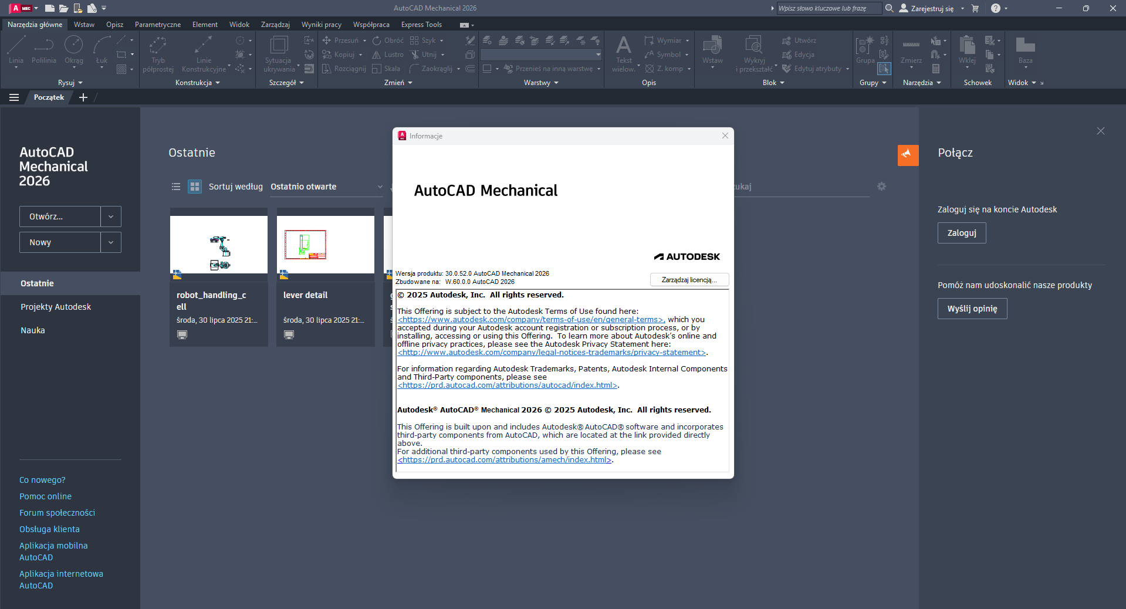The width and height of the screenshot is (1126, 609).
Task: Open the Linie Konstrukcyjne tool
Action: (204, 54)
